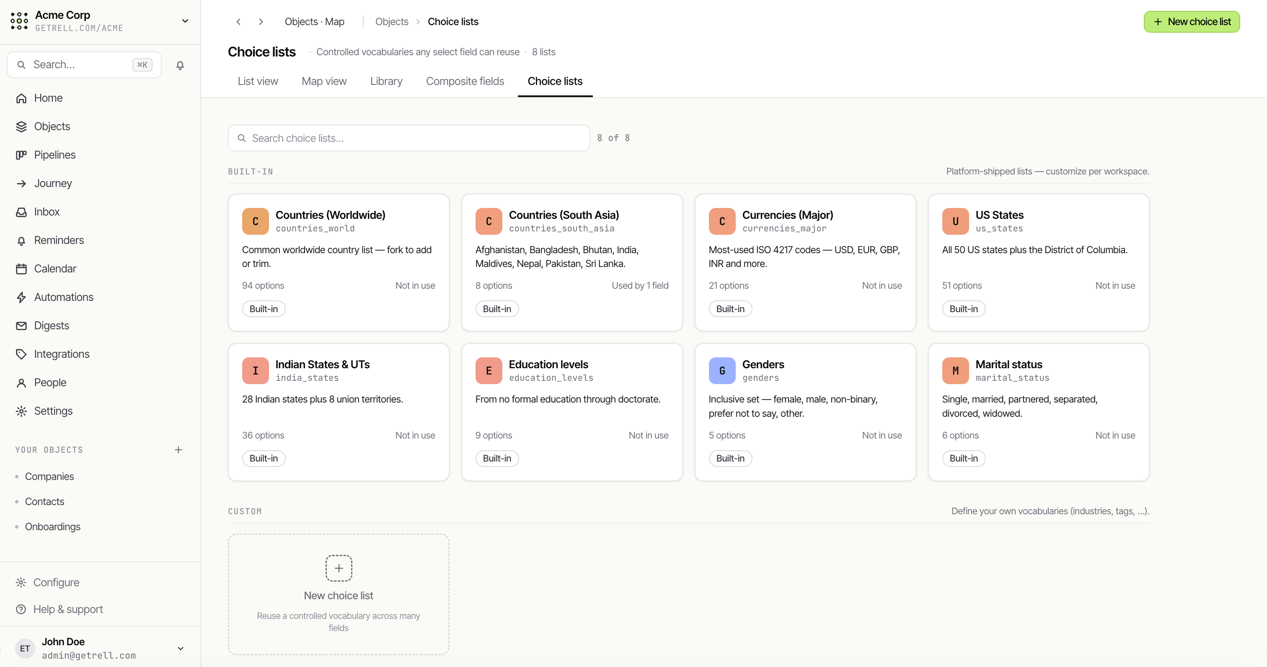Click the dashed New choice list card
Screen dimensions: 1267x667
339,594
